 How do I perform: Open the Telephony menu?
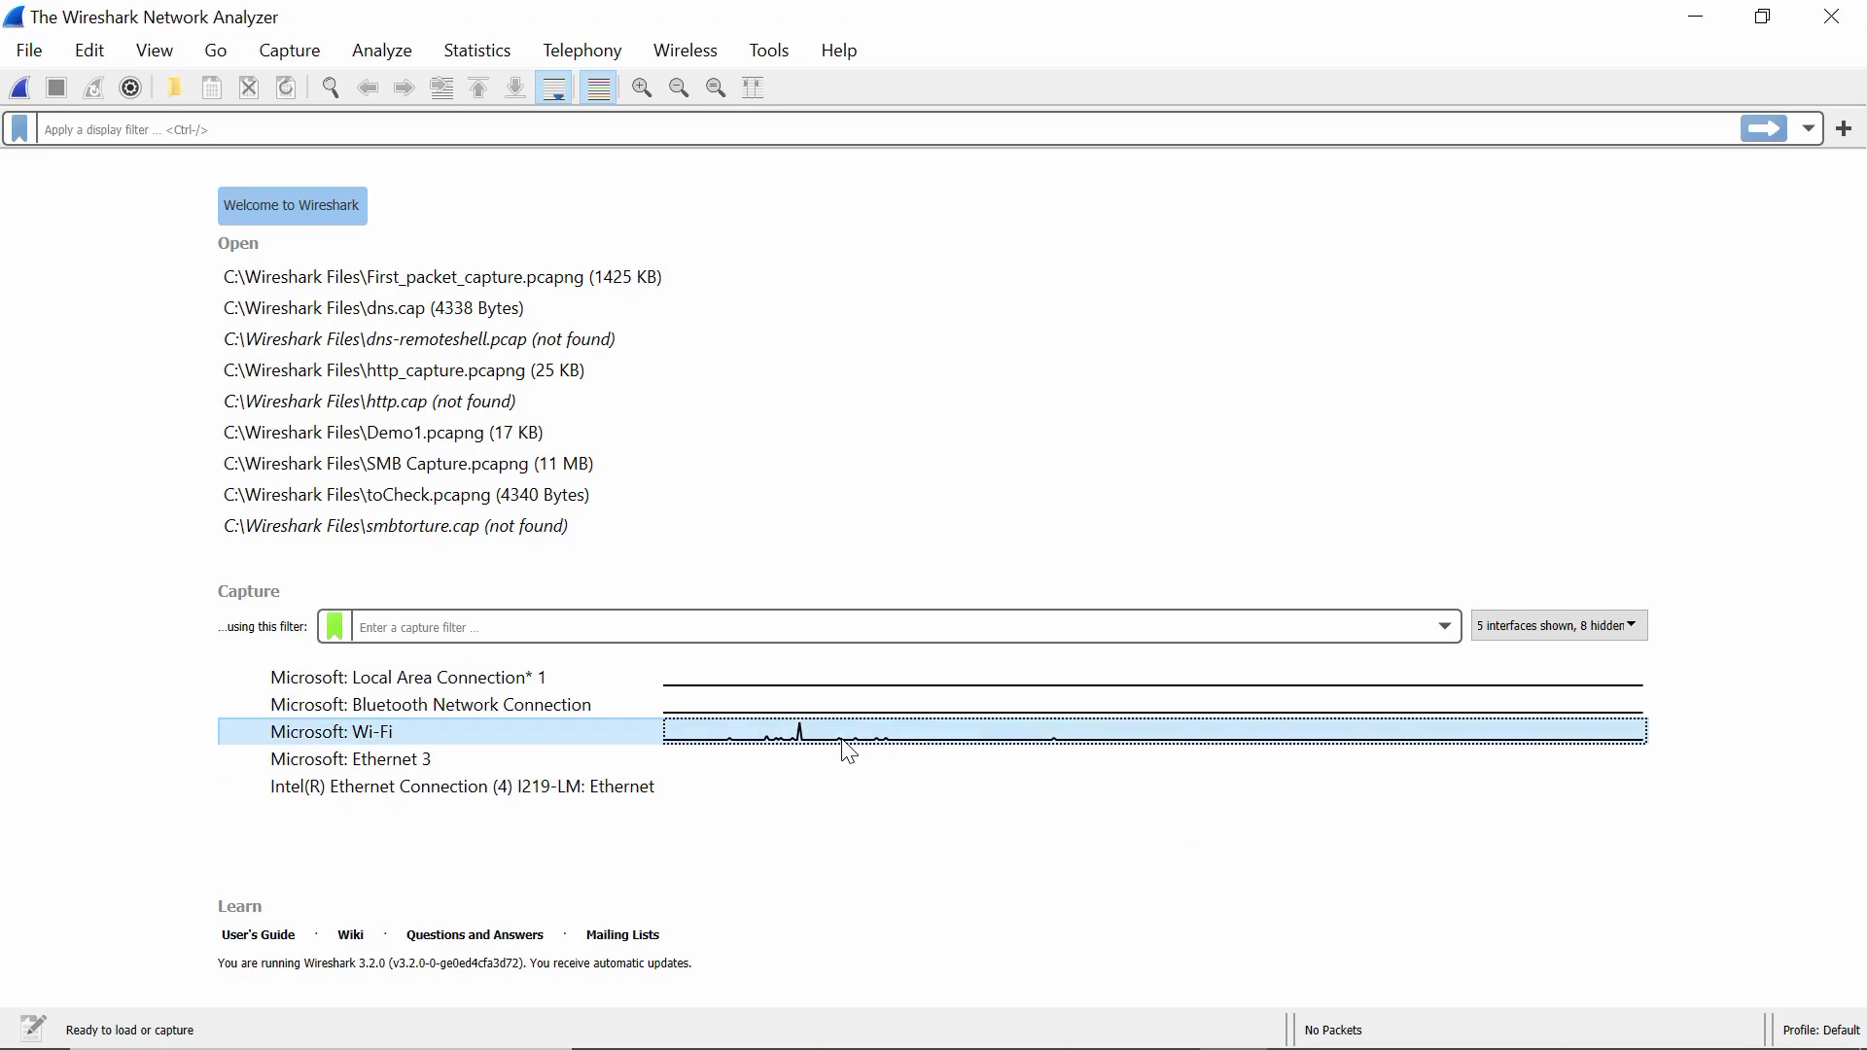[x=582, y=51]
